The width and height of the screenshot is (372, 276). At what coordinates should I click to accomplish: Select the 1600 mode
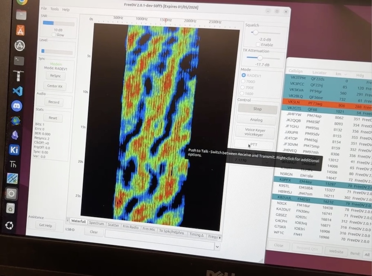(241, 93)
